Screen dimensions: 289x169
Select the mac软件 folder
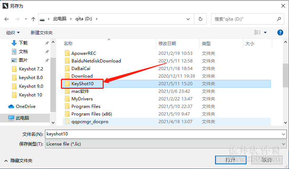coord(80,91)
